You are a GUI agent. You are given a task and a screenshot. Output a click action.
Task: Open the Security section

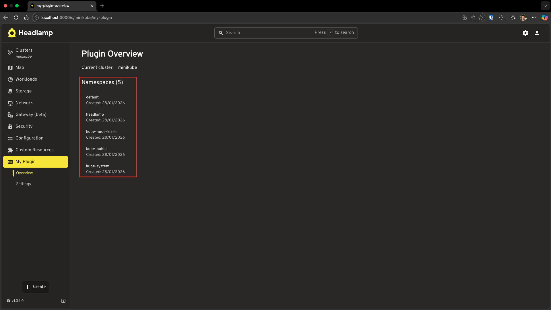click(24, 126)
